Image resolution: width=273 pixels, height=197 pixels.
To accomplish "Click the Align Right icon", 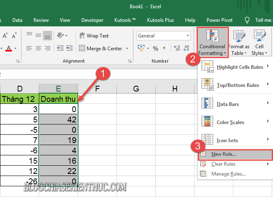I will coord(47,48).
